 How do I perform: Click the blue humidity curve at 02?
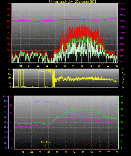[x=23, y=103]
